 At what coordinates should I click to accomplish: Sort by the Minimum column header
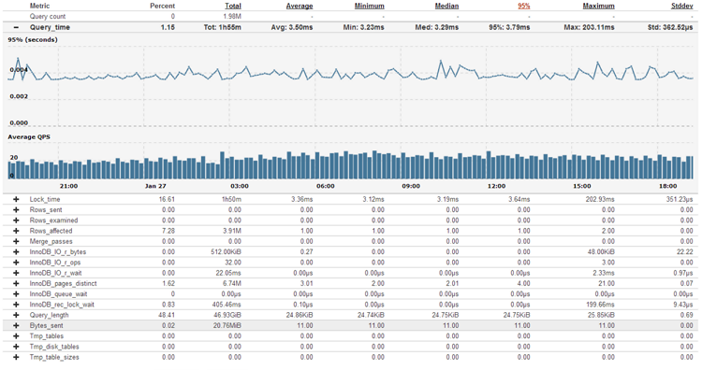coord(370,6)
